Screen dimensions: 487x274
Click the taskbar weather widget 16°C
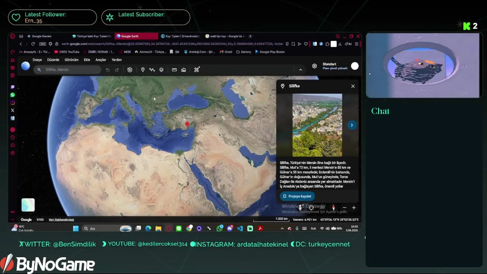pyautogui.click(x=22, y=228)
